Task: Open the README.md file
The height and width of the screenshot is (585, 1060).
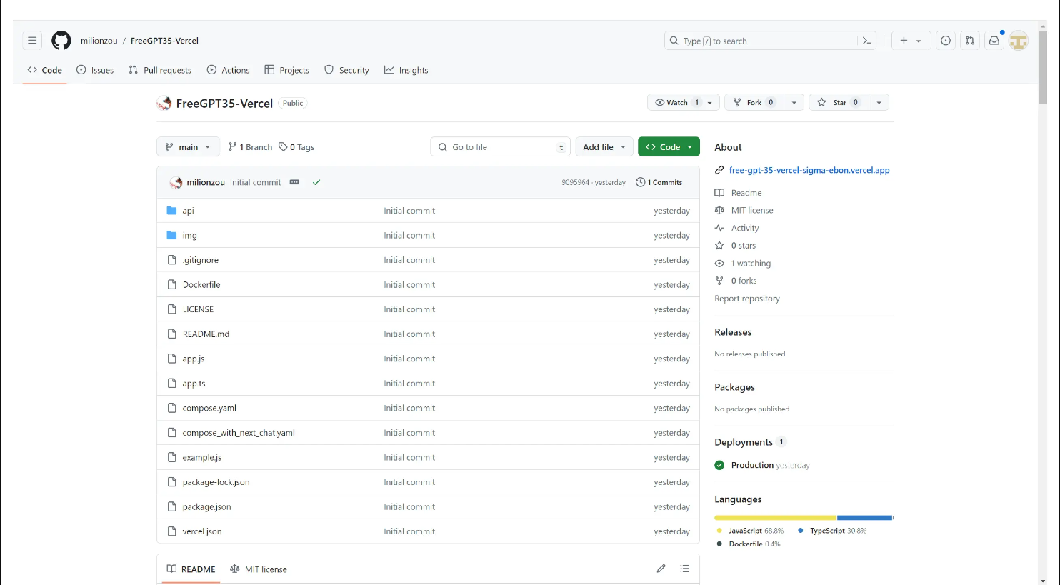Action: point(206,334)
